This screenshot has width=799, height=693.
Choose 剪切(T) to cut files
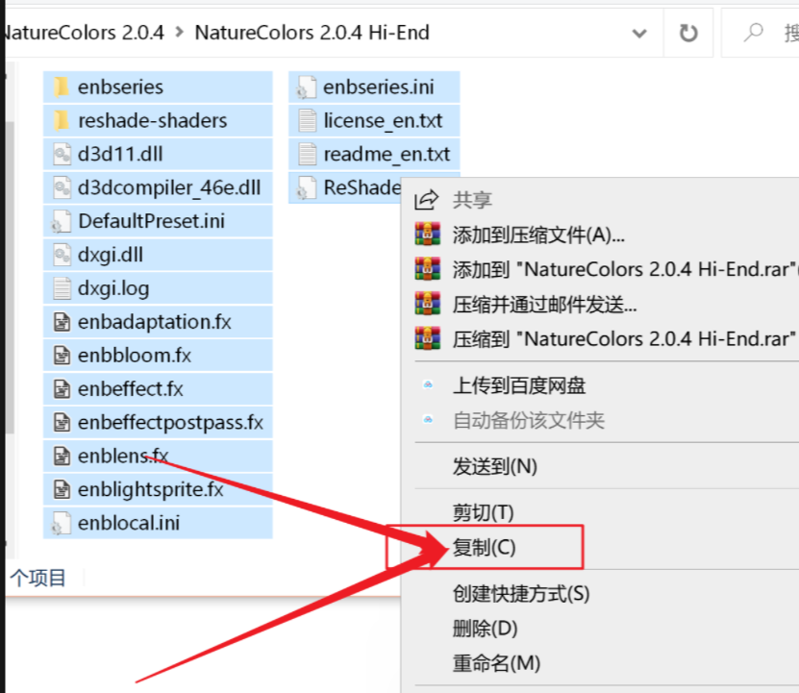pyautogui.click(x=483, y=512)
